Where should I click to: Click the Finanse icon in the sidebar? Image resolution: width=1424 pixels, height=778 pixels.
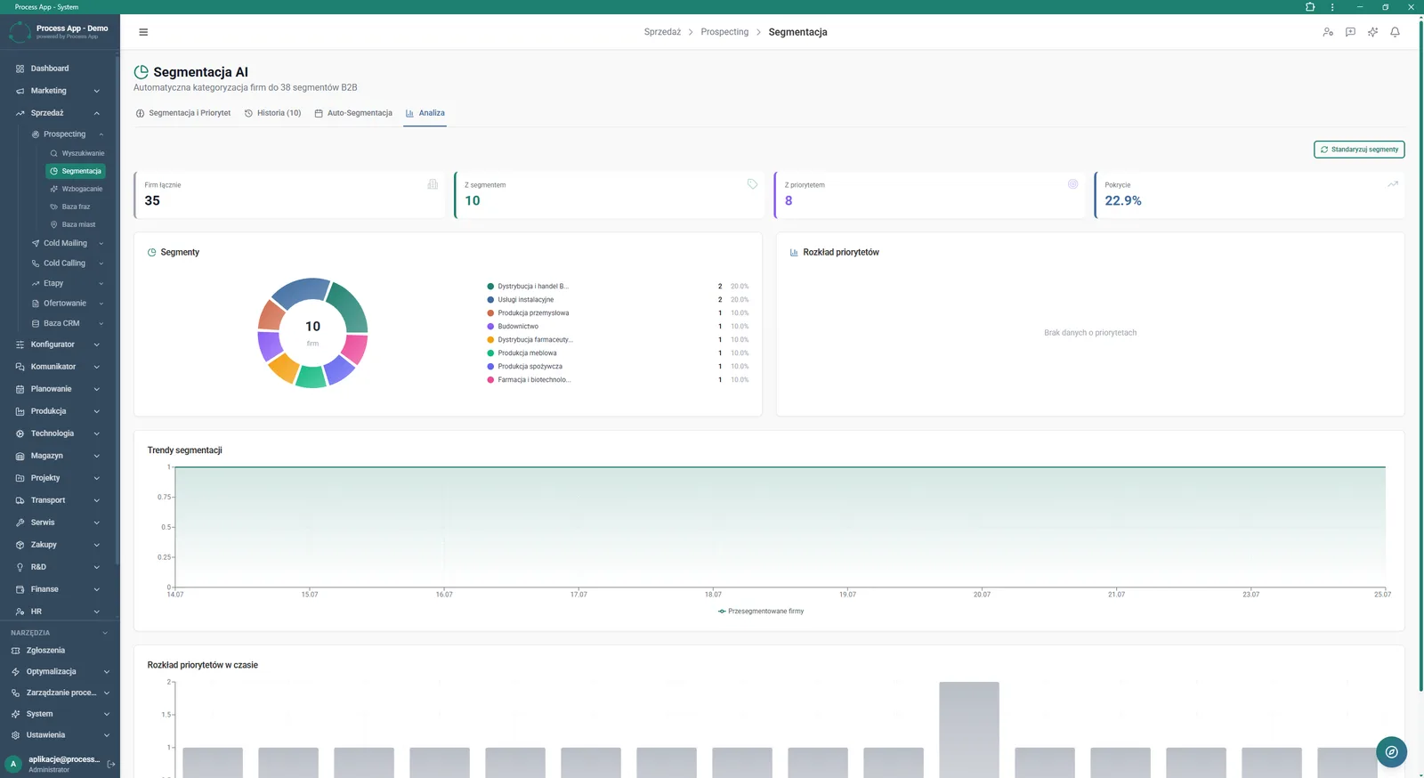[20, 589]
